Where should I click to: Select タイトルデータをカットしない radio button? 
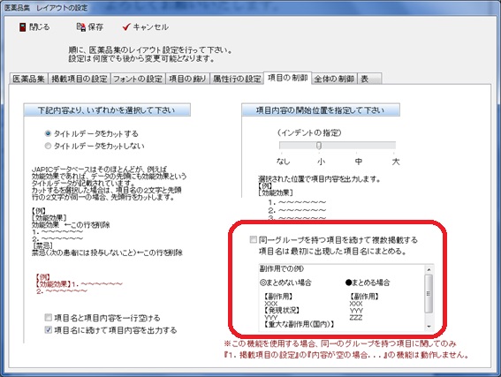pos(48,146)
